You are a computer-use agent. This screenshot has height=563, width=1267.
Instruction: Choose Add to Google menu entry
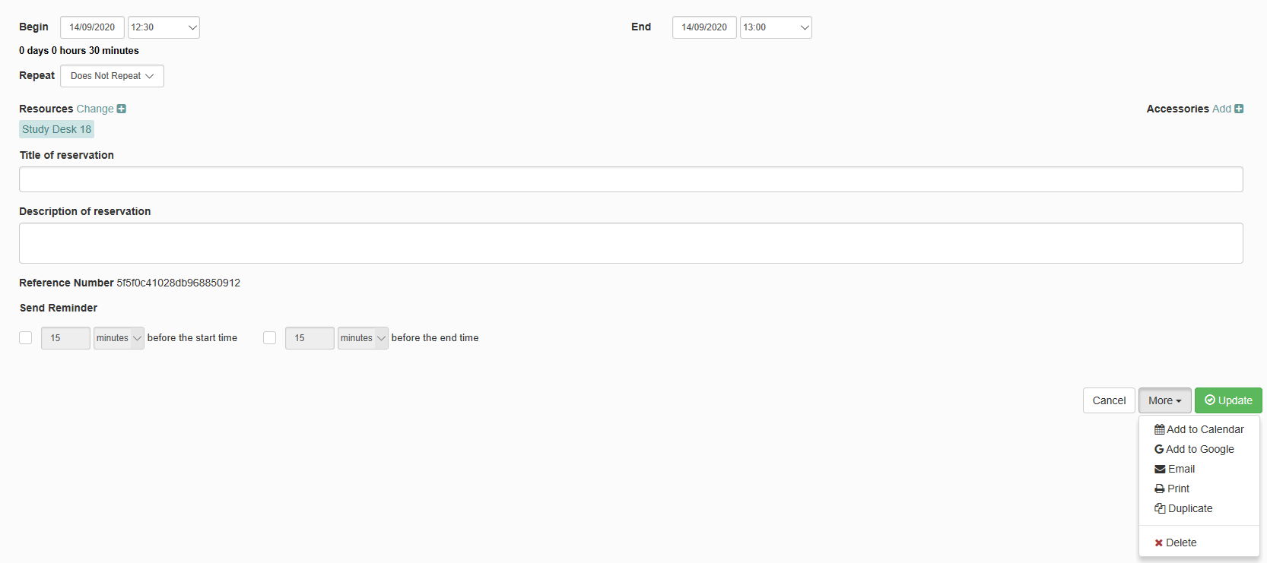(x=1199, y=449)
